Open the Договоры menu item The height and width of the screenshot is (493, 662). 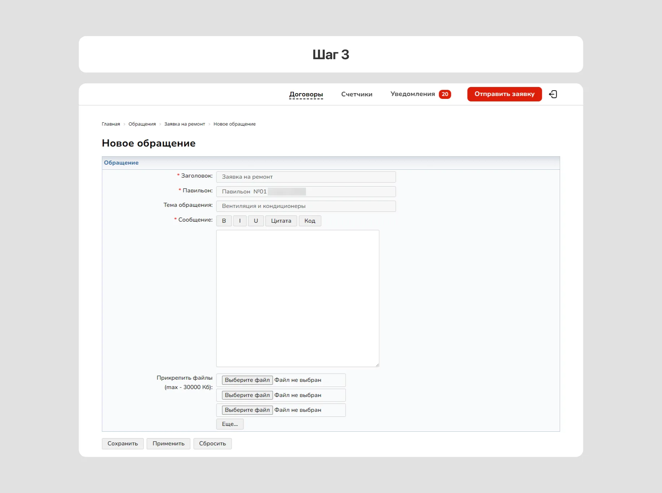point(306,94)
